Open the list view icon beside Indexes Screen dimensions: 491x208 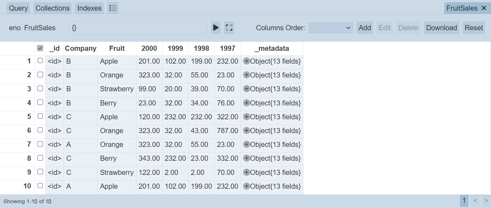coord(113,8)
